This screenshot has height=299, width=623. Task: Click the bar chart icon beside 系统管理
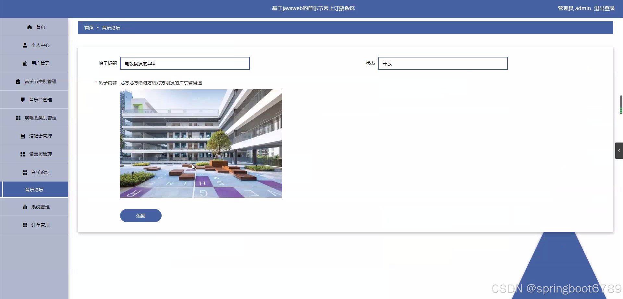25,207
